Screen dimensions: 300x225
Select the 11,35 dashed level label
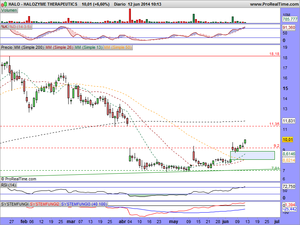274,124
